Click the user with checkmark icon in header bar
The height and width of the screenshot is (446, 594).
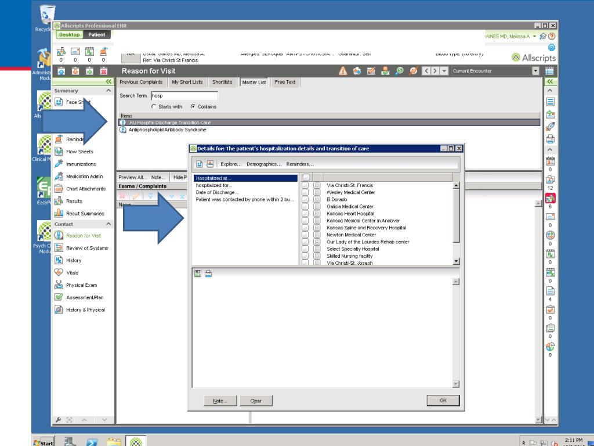(x=385, y=71)
